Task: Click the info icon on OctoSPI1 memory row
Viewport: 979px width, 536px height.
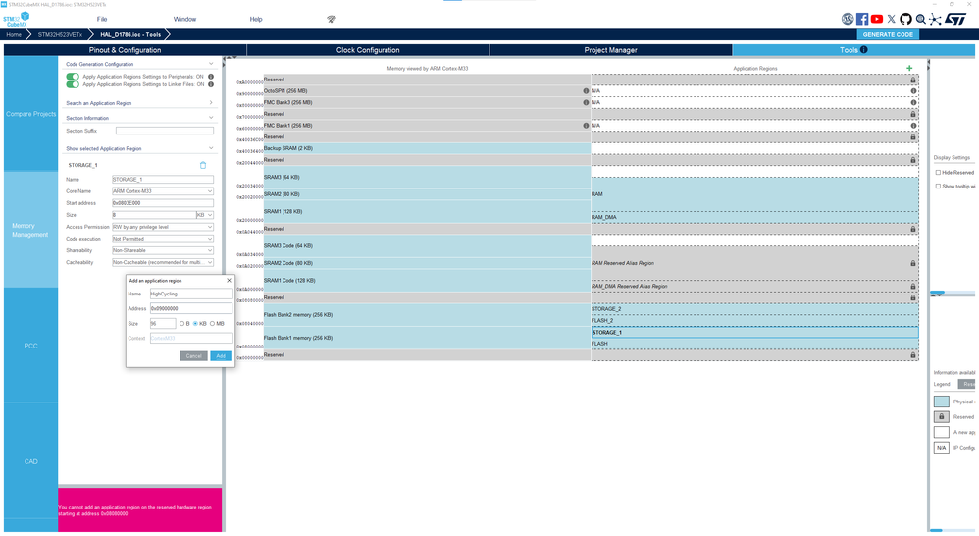Action: pyautogui.click(x=586, y=91)
